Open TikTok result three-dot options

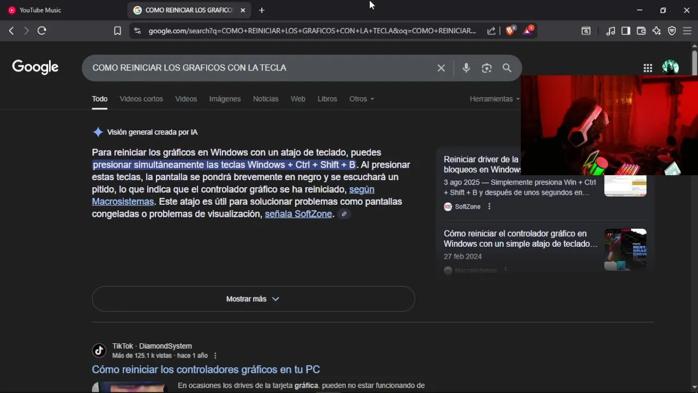pyautogui.click(x=215, y=356)
